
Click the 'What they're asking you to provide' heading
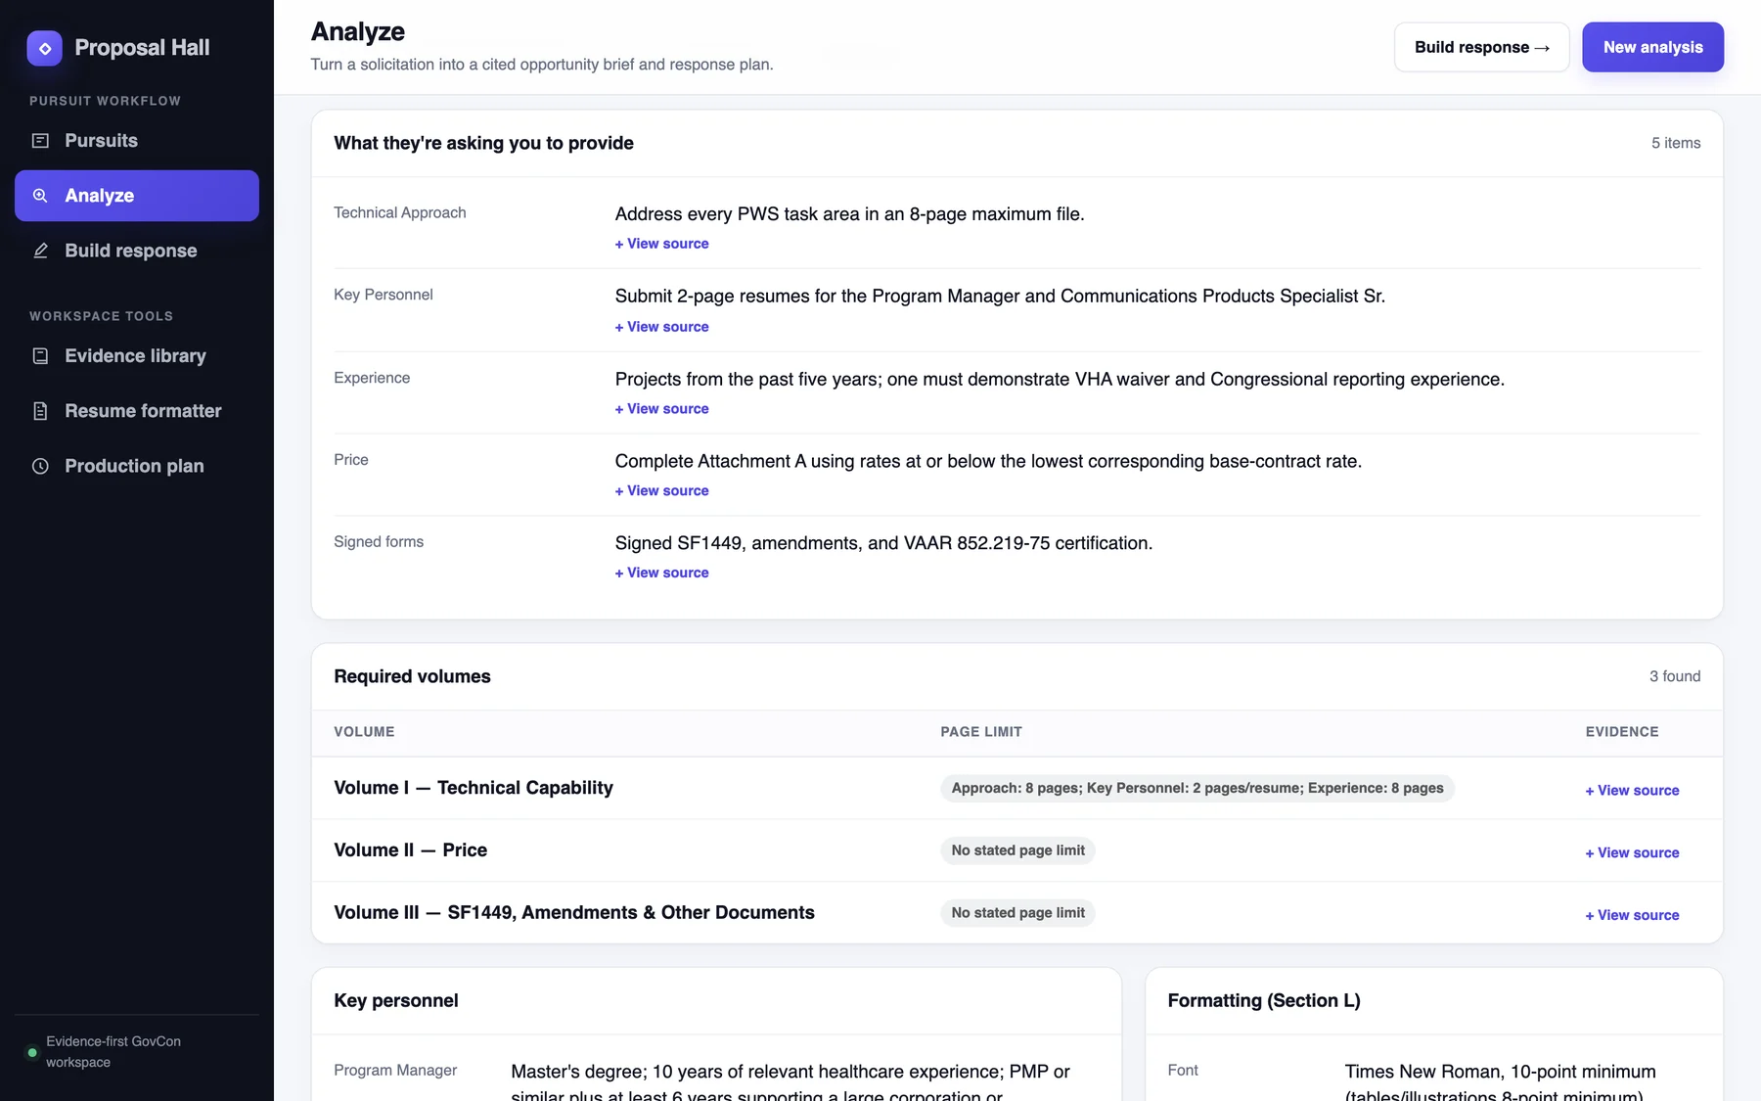click(483, 143)
